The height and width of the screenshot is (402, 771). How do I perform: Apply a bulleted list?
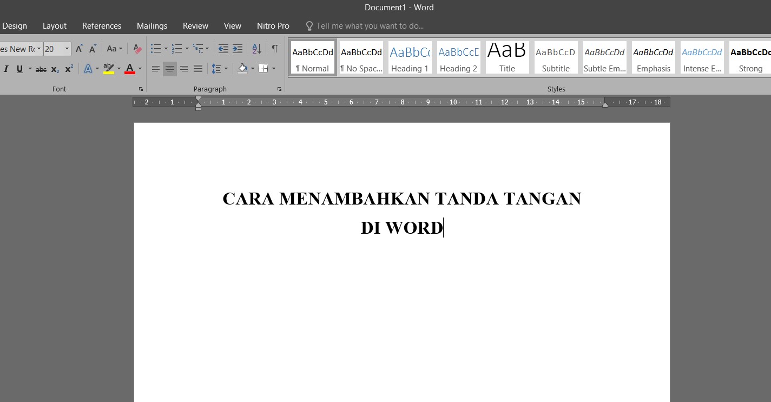[156, 49]
